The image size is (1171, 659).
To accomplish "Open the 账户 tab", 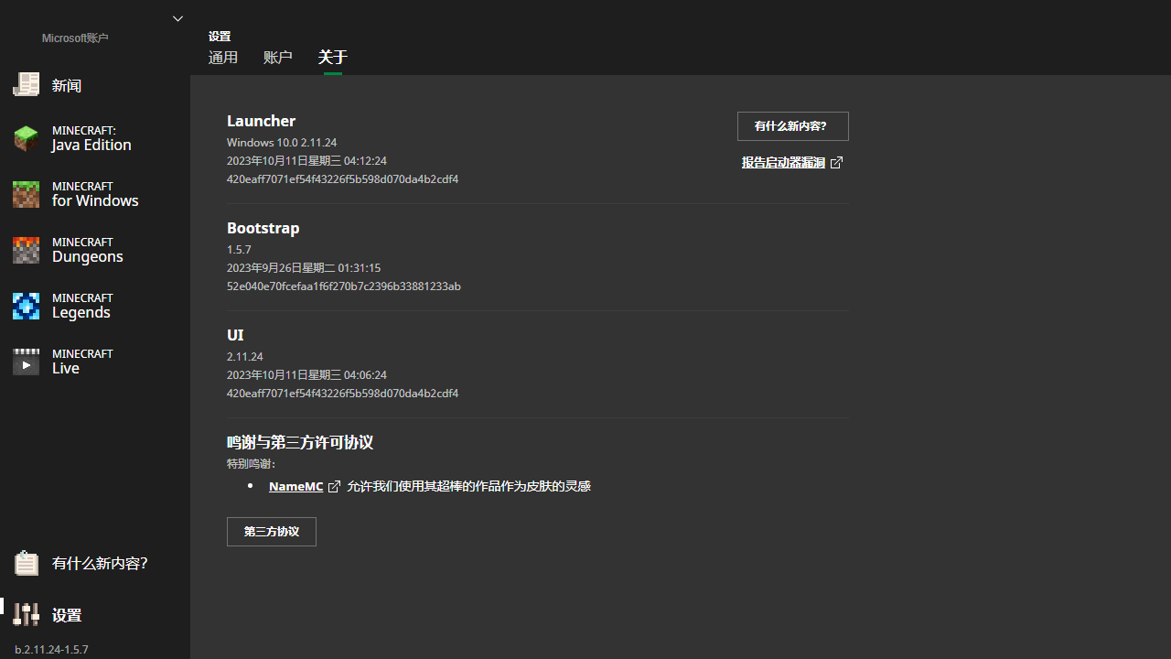I will tap(278, 58).
